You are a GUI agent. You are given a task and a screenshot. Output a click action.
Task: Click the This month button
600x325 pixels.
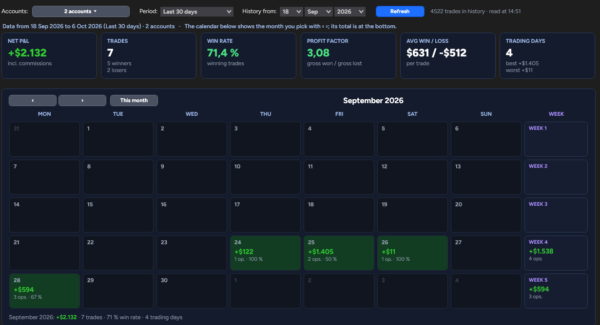pos(134,100)
